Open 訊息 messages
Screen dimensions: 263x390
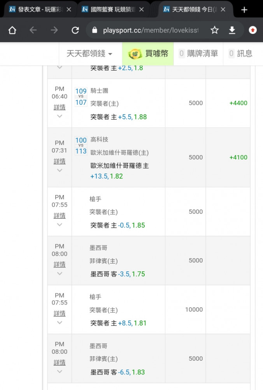[x=240, y=54]
